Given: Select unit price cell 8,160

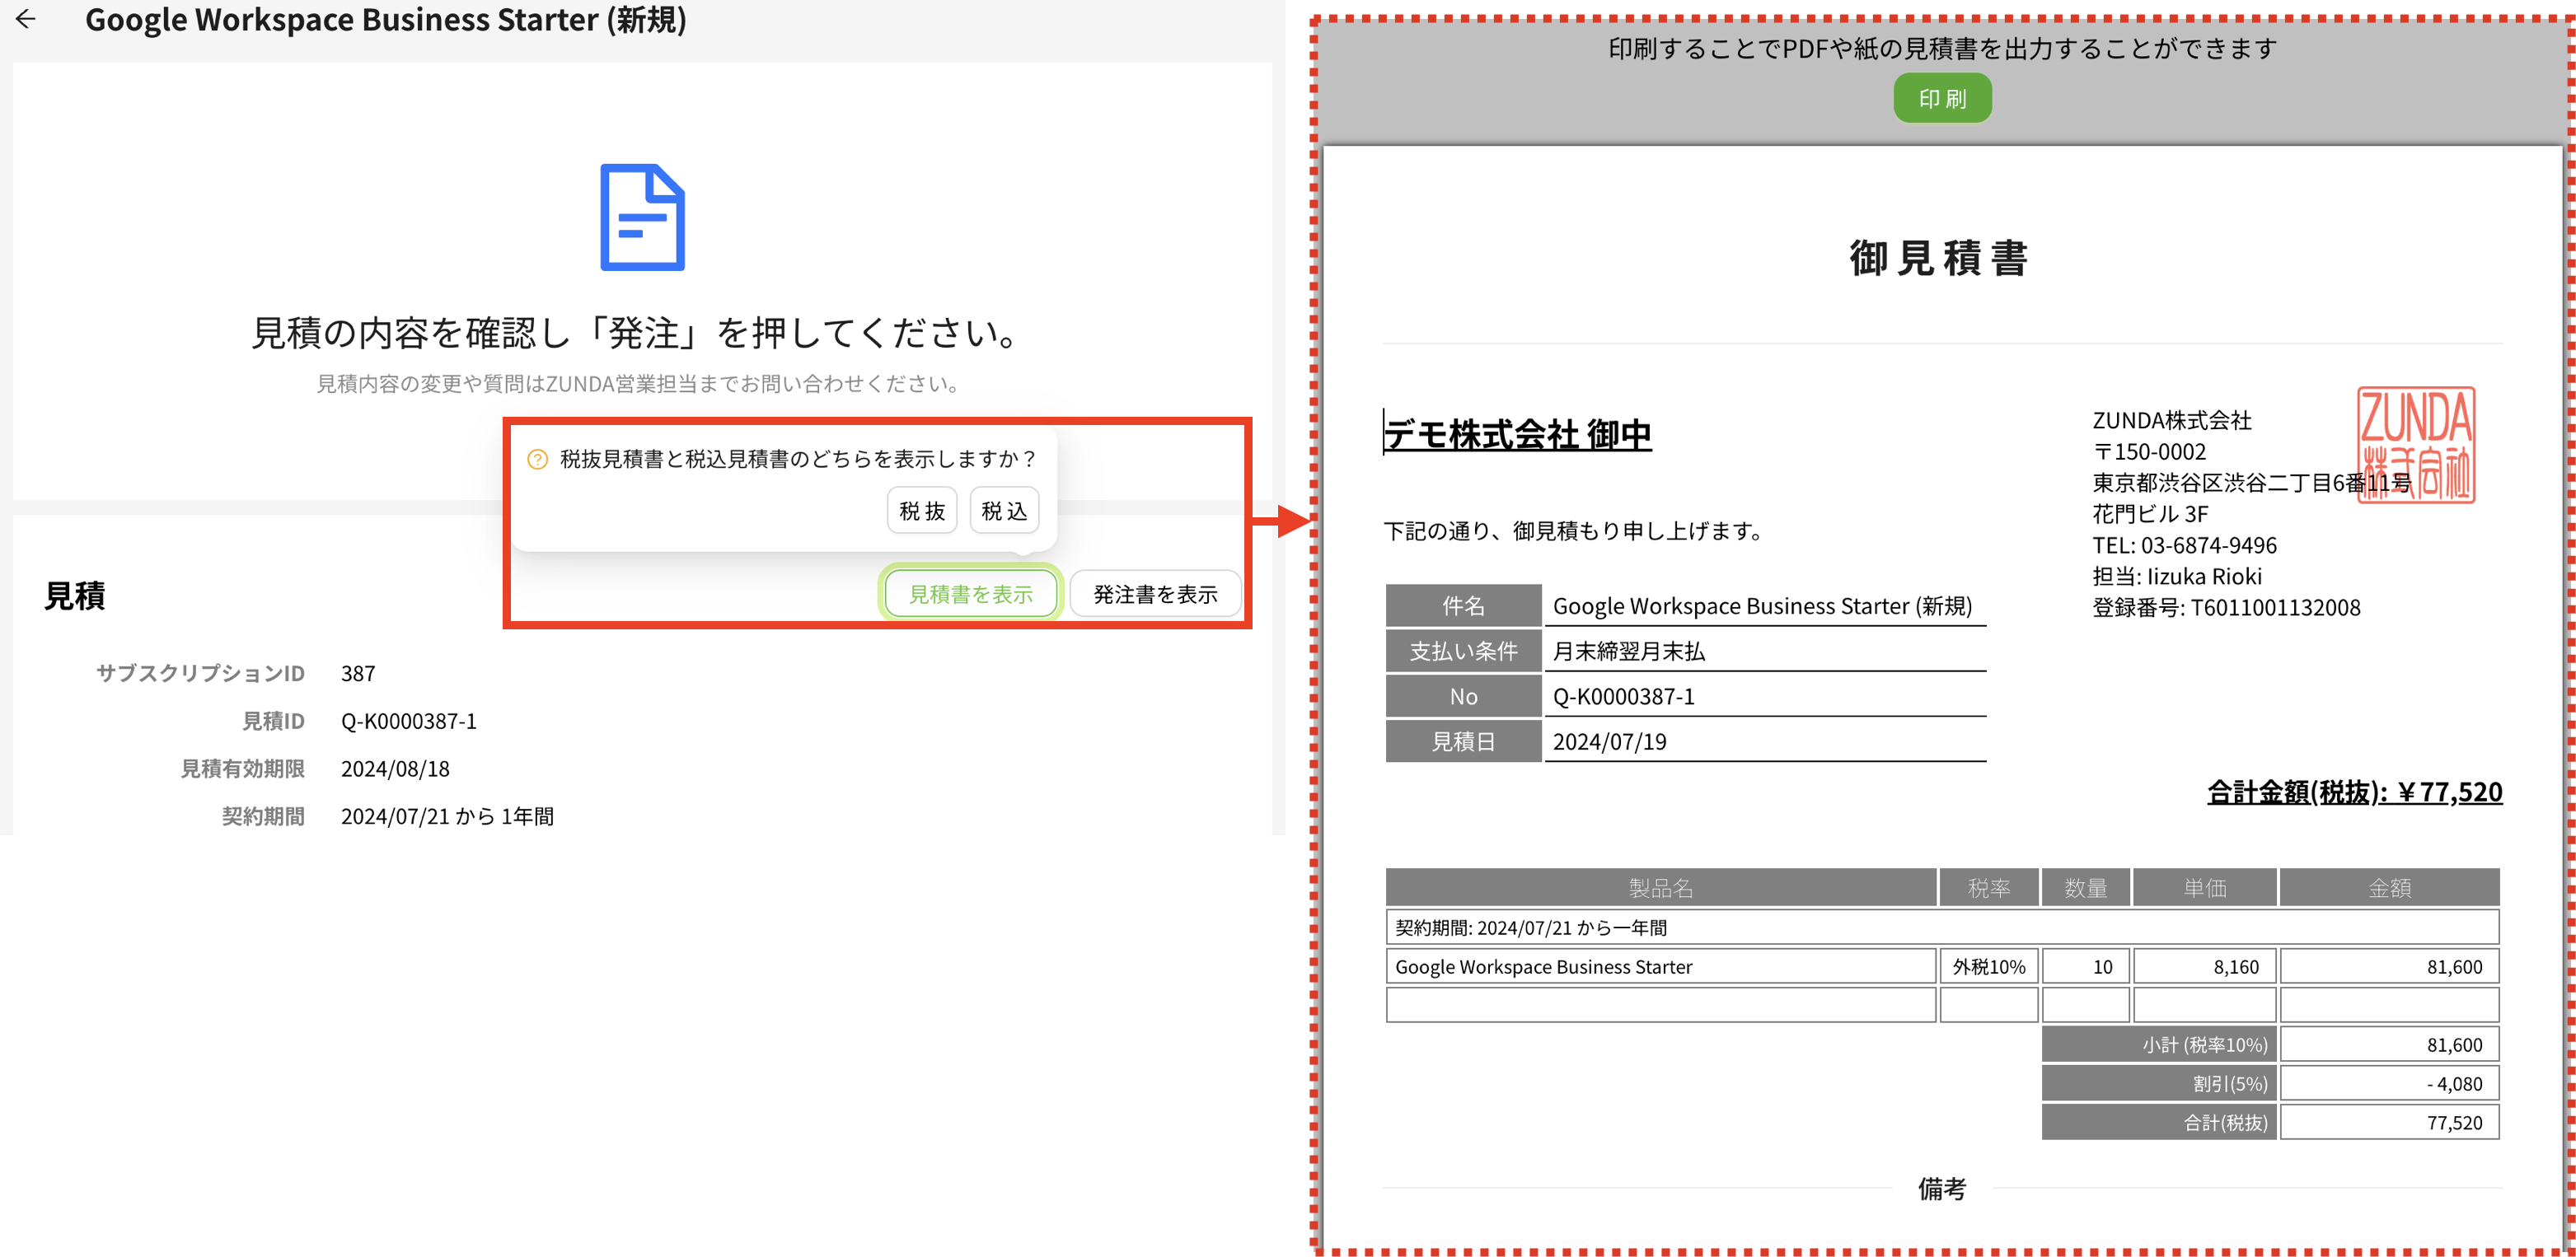Looking at the screenshot, I should (2205, 966).
